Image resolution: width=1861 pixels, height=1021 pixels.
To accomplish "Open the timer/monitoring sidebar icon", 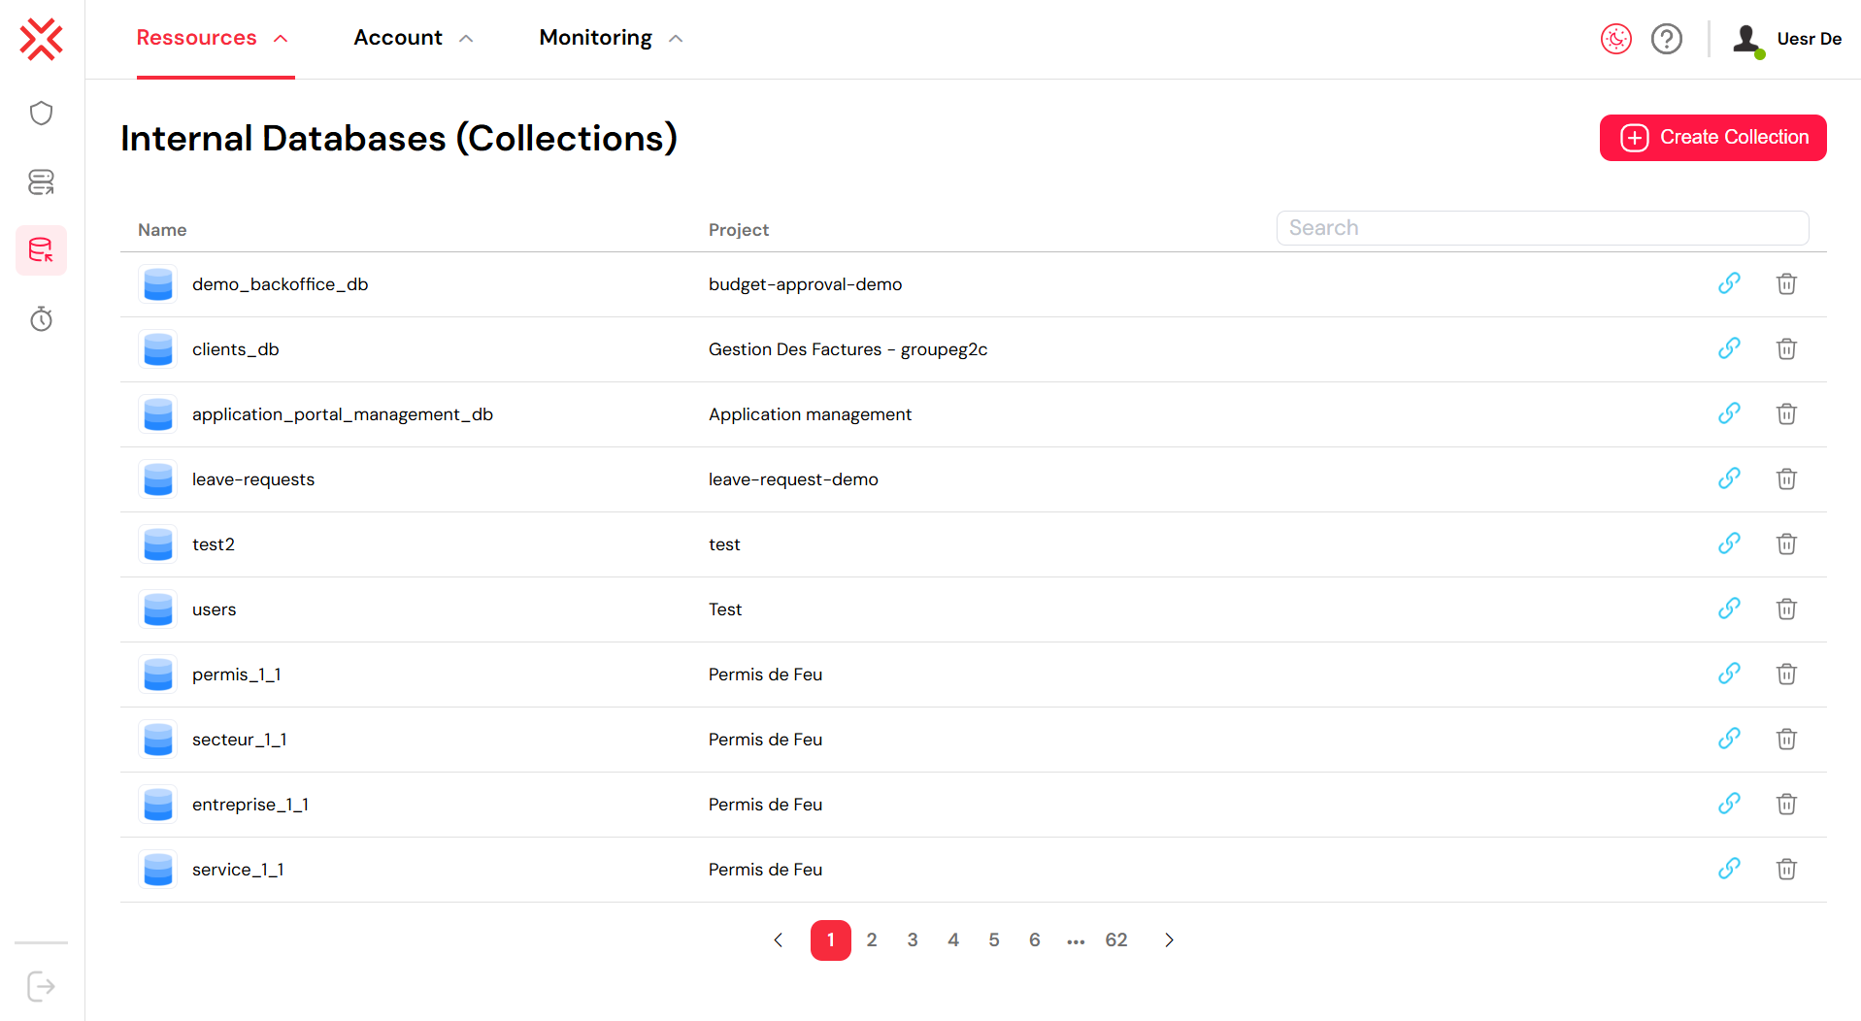I will tap(41, 318).
